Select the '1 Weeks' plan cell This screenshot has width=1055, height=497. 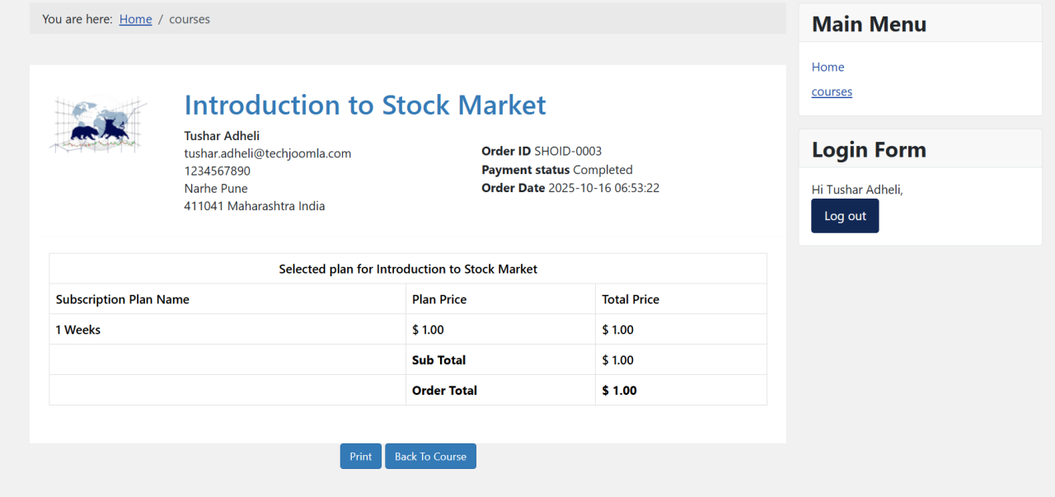tap(78, 330)
